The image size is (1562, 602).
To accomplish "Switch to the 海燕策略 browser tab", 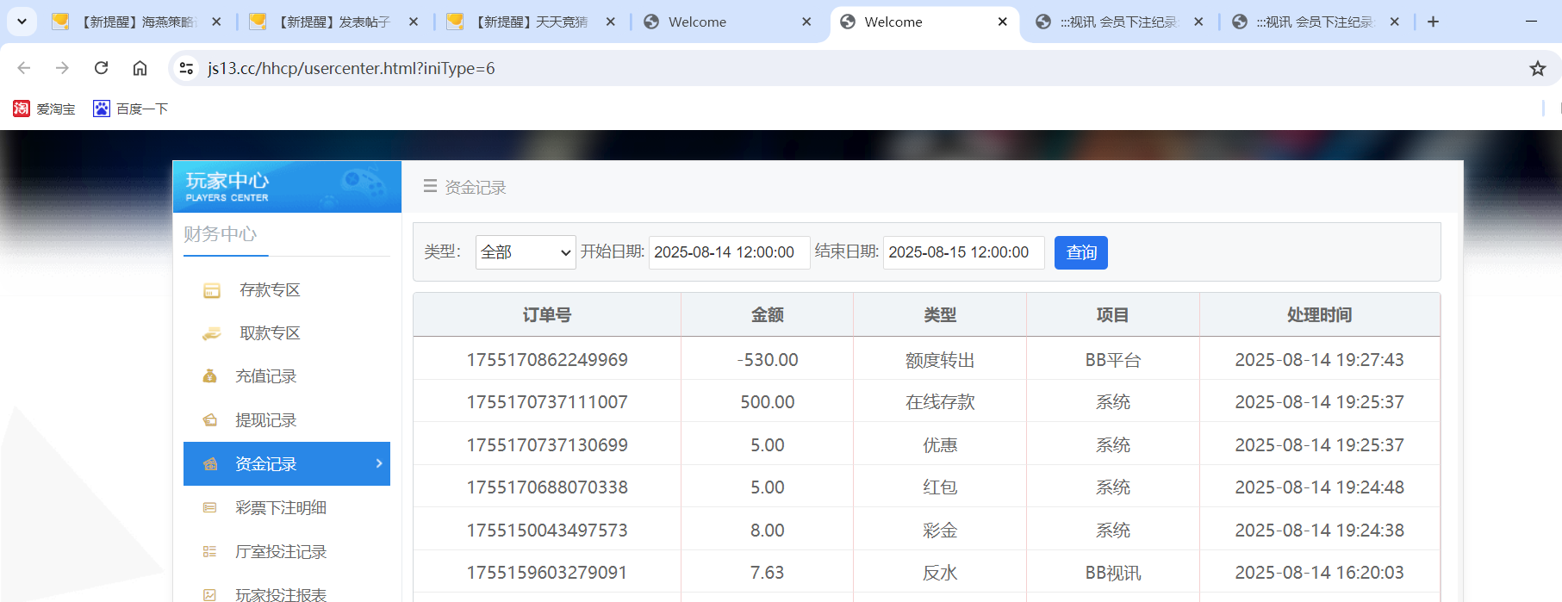I will [x=138, y=22].
